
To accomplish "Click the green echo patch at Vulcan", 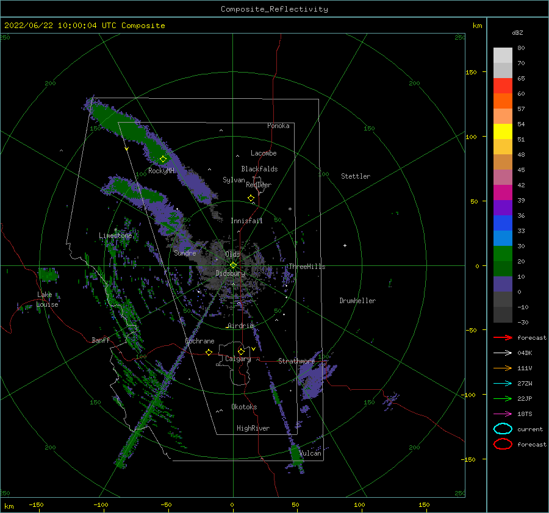I will (296, 454).
